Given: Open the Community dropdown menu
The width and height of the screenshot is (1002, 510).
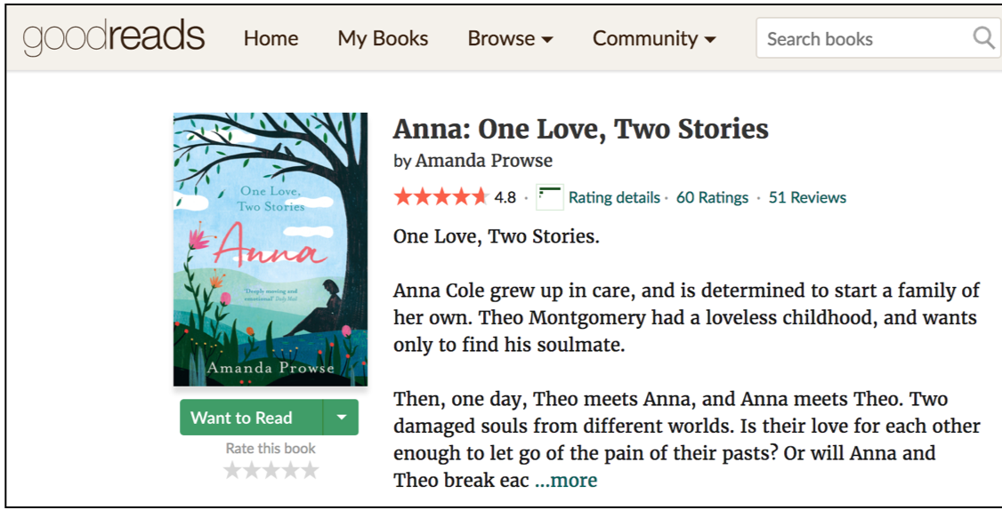Looking at the screenshot, I should point(654,38).
